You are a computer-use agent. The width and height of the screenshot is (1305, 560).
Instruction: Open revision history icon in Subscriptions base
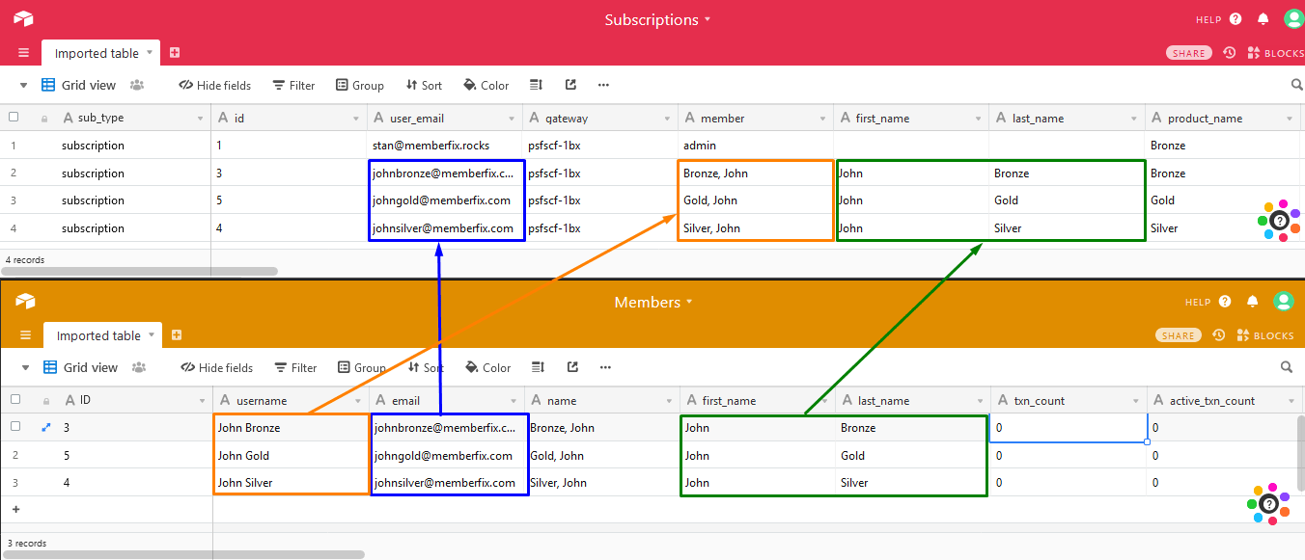1229,53
